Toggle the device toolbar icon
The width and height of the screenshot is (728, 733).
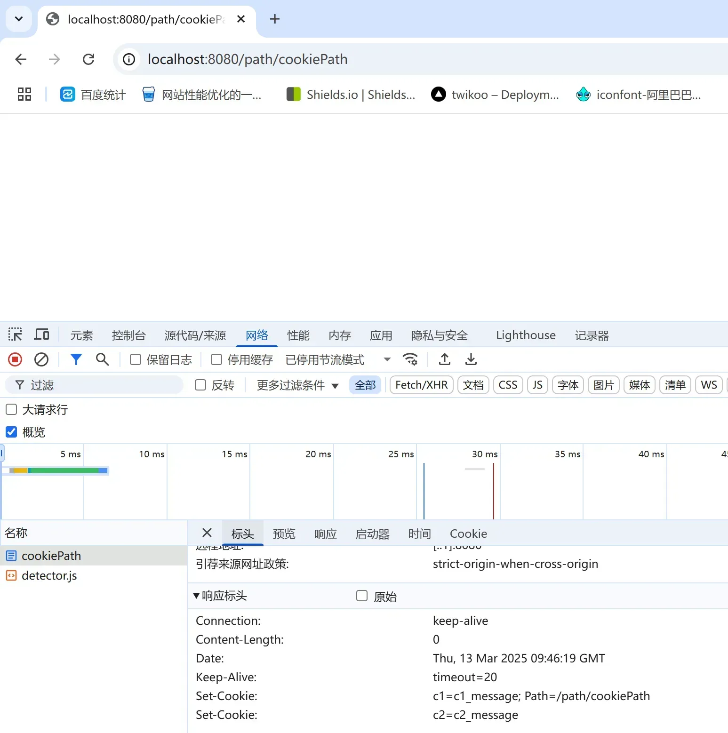[x=42, y=335]
